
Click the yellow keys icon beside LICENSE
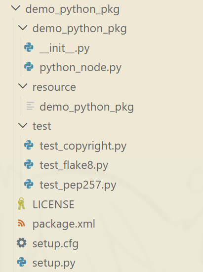coord(21,204)
